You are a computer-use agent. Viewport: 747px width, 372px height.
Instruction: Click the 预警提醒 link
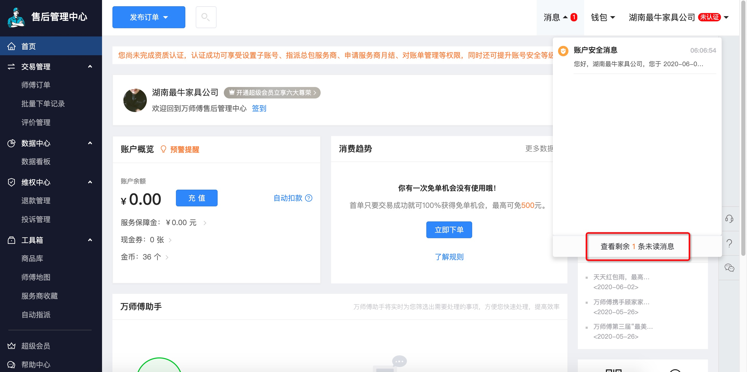pos(185,150)
